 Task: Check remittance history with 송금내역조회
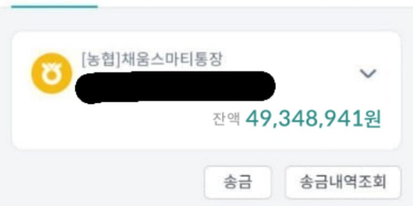[x=343, y=182]
